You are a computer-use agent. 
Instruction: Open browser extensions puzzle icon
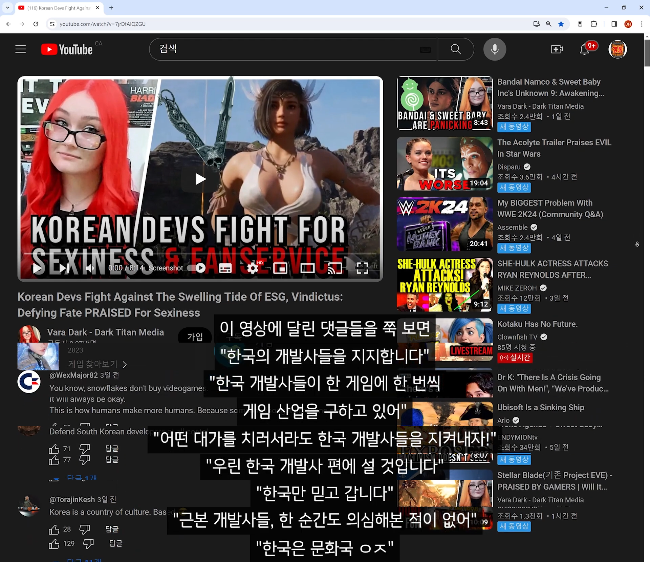click(x=594, y=24)
